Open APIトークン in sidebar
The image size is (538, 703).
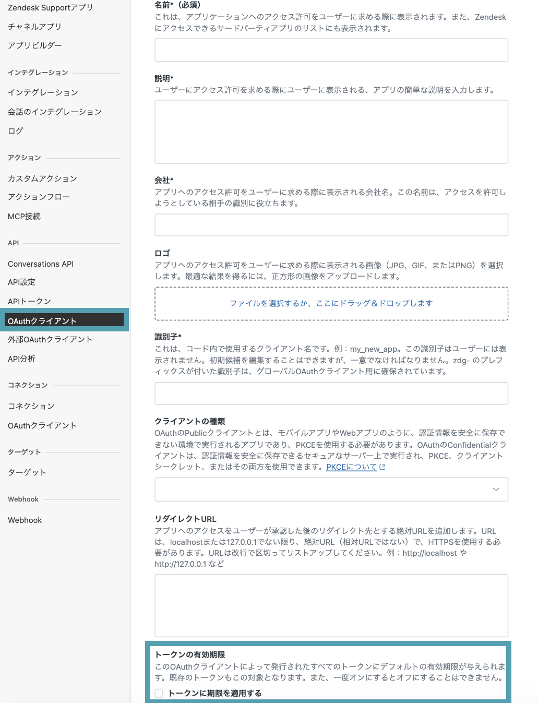tap(29, 301)
